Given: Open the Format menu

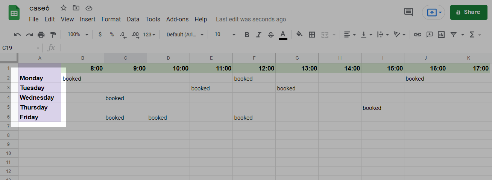Looking at the screenshot, I should click(111, 19).
